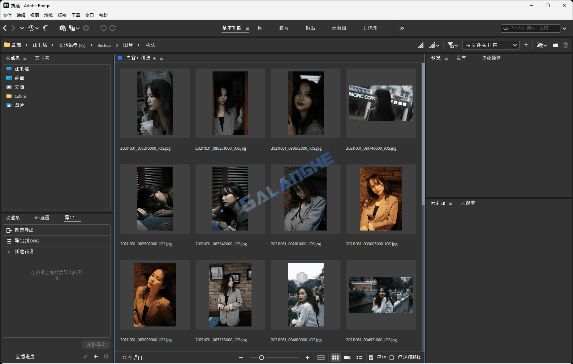
Task: Click the zoom out minus icon
Action: point(241,358)
